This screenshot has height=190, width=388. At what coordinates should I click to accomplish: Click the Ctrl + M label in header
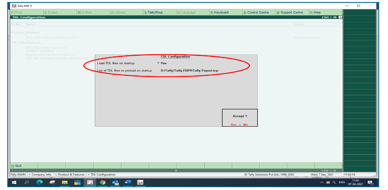(329, 17)
